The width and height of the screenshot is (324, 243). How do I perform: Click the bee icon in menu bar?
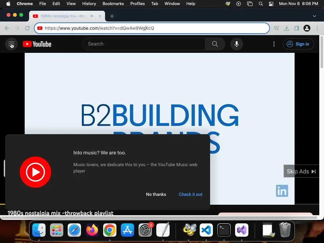coord(228,4)
